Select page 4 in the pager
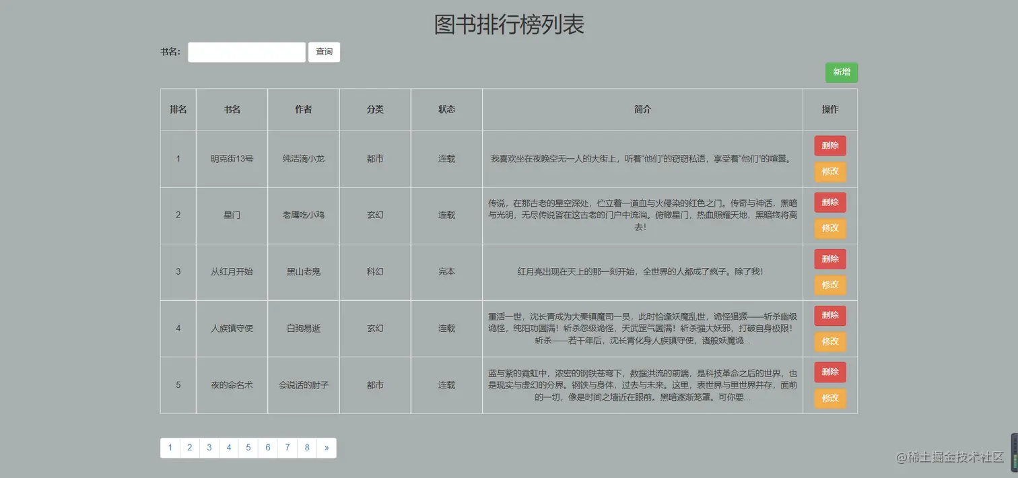This screenshot has width=1018, height=478. tap(229, 448)
